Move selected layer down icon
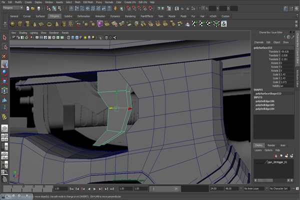 pos(281,156)
